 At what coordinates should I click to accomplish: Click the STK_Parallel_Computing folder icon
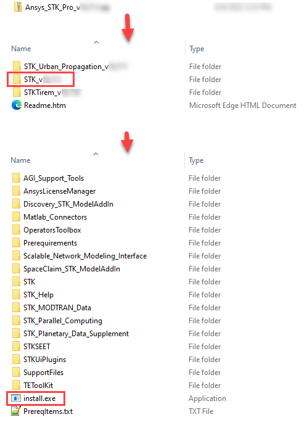[x=16, y=320]
